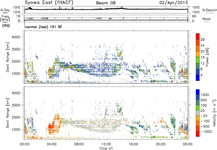The image size is (217, 150).
Task: Select the 'Power [dB]' colorbar title
Action: (x=207, y=57)
